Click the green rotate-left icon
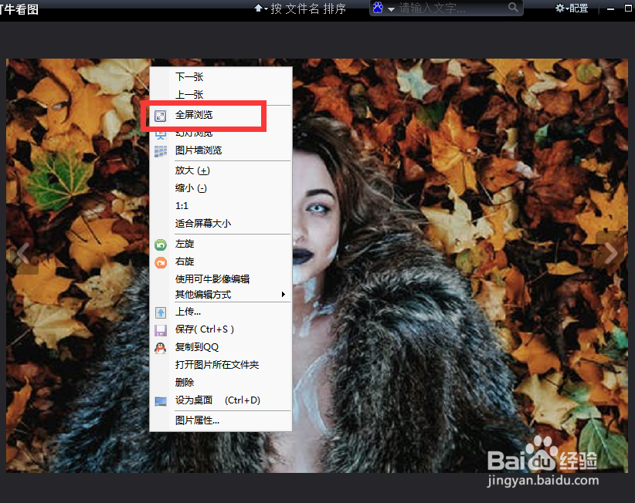635x503 pixels. 161,245
